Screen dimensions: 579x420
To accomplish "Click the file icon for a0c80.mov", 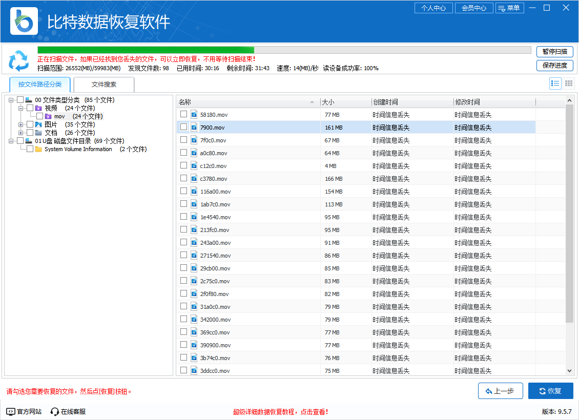I will [x=194, y=153].
